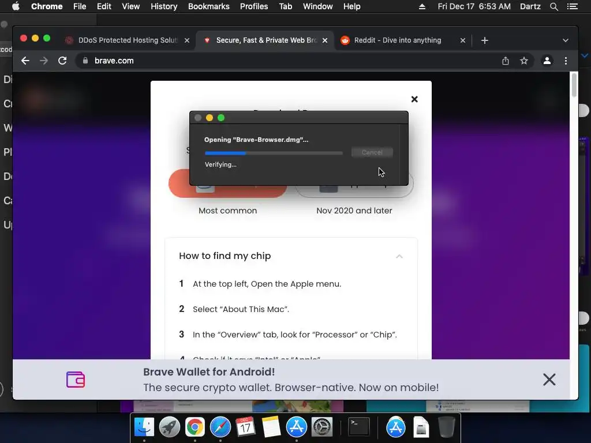Open Safari from the Dock
The height and width of the screenshot is (443, 591).
pos(220,427)
